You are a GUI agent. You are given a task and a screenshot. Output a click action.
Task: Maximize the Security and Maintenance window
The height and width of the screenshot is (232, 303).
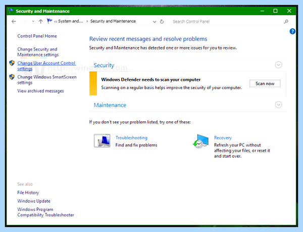point(275,11)
